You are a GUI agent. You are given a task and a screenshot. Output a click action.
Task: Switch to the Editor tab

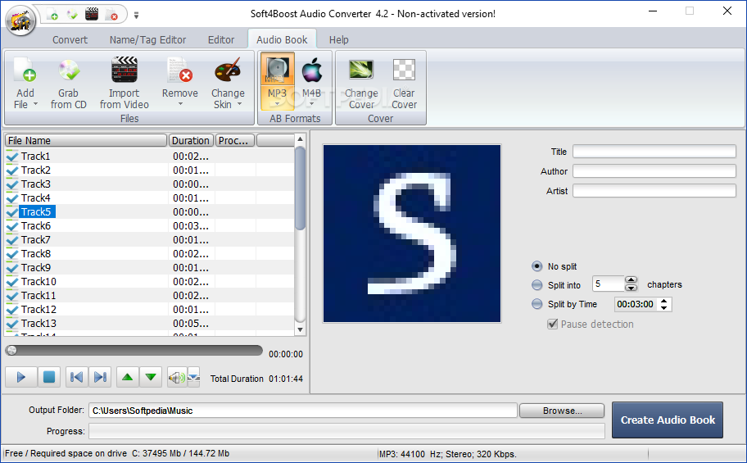[221, 40]
